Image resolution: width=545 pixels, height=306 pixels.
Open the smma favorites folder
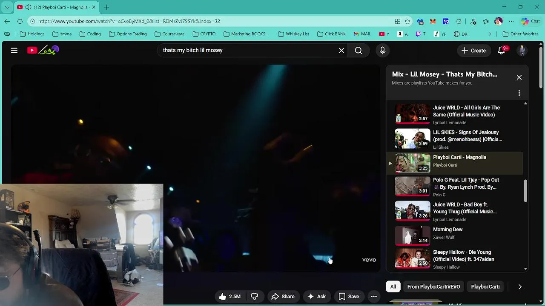click(62, 34)
